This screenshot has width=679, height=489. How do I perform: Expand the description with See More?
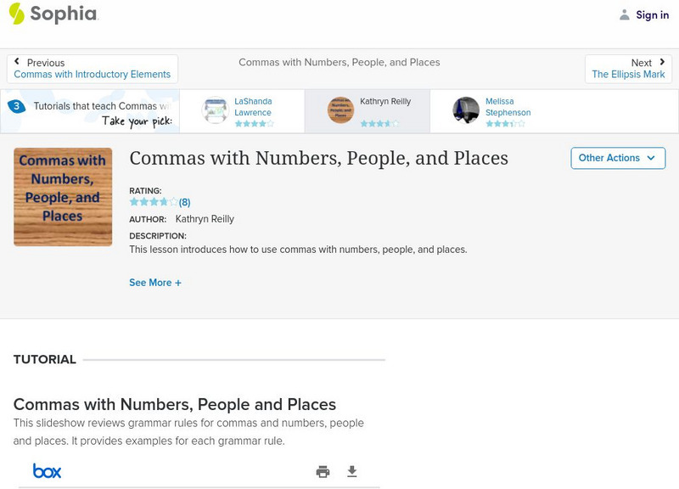(156, 282)
